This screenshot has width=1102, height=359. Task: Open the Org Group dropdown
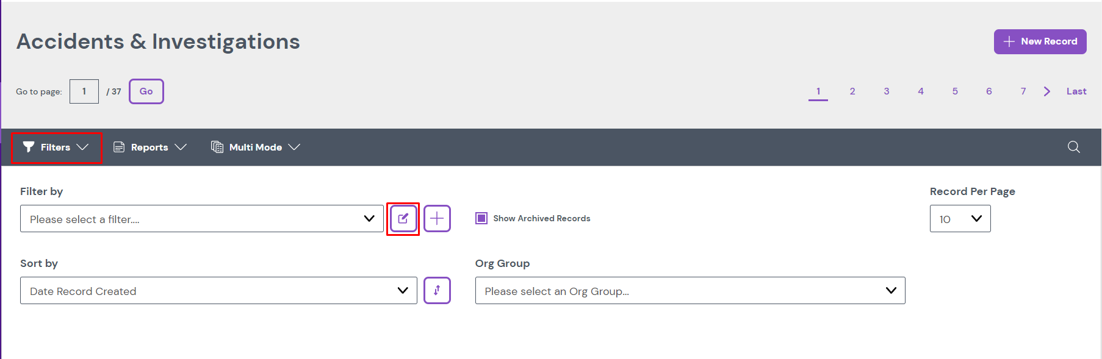690,291
